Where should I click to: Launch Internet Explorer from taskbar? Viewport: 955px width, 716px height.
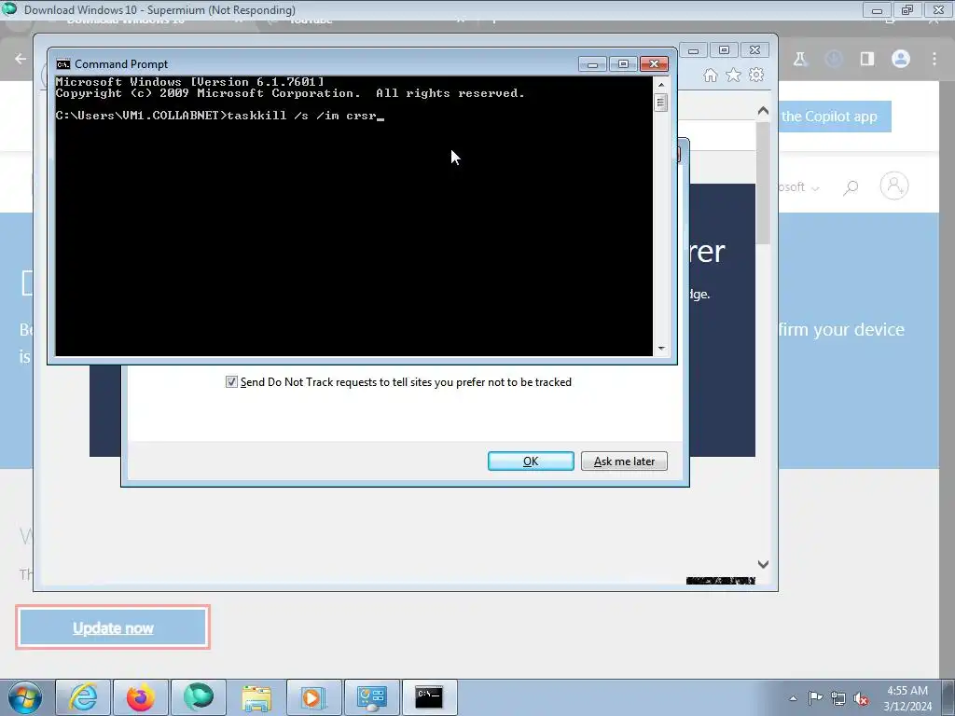[x=83, y=697]
